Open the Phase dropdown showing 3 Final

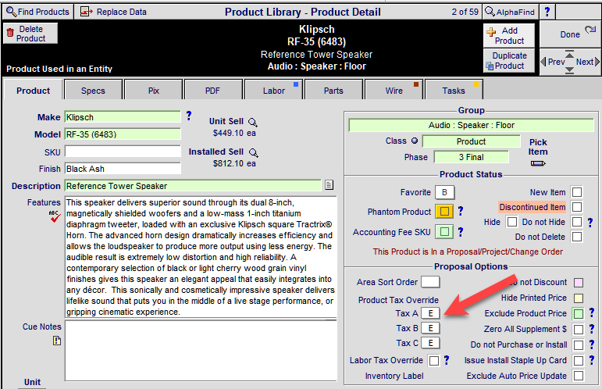[471, 157]
